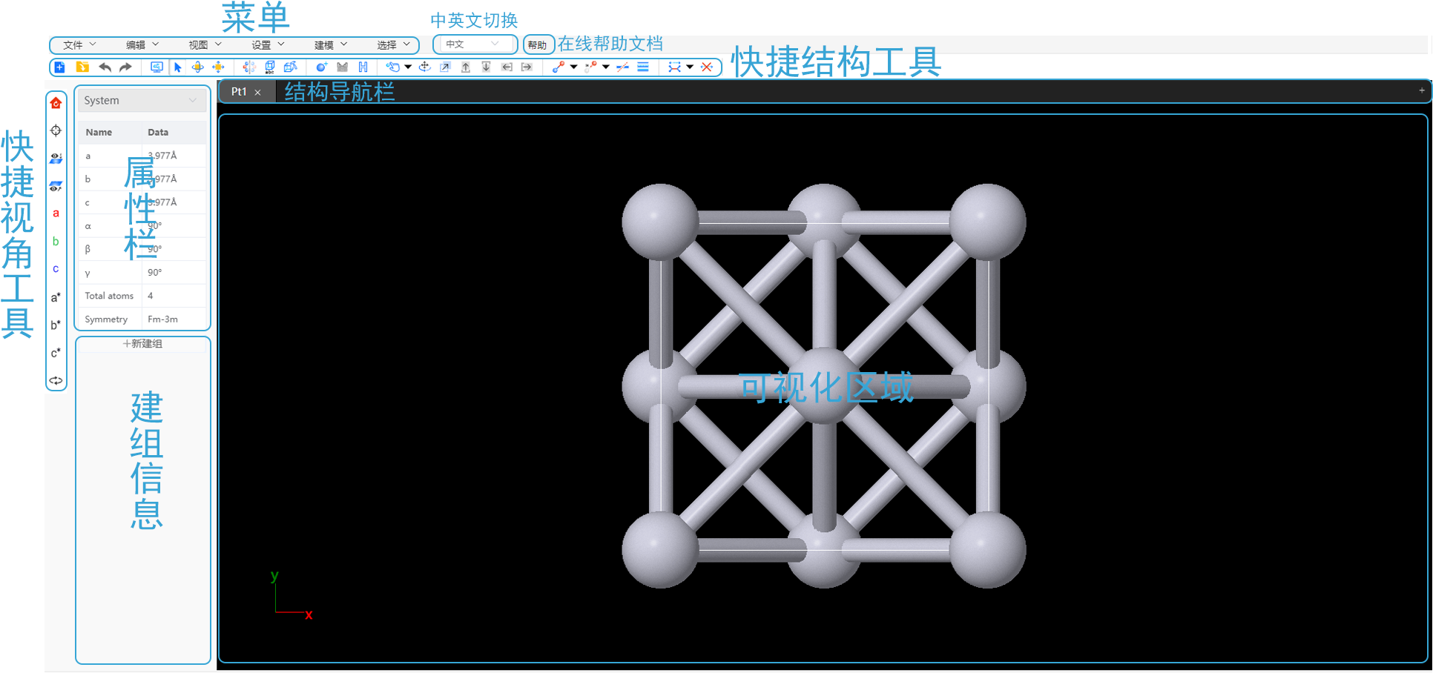Open the 编辑 menu
The image size is (1433, 673).
coord(142,45)
